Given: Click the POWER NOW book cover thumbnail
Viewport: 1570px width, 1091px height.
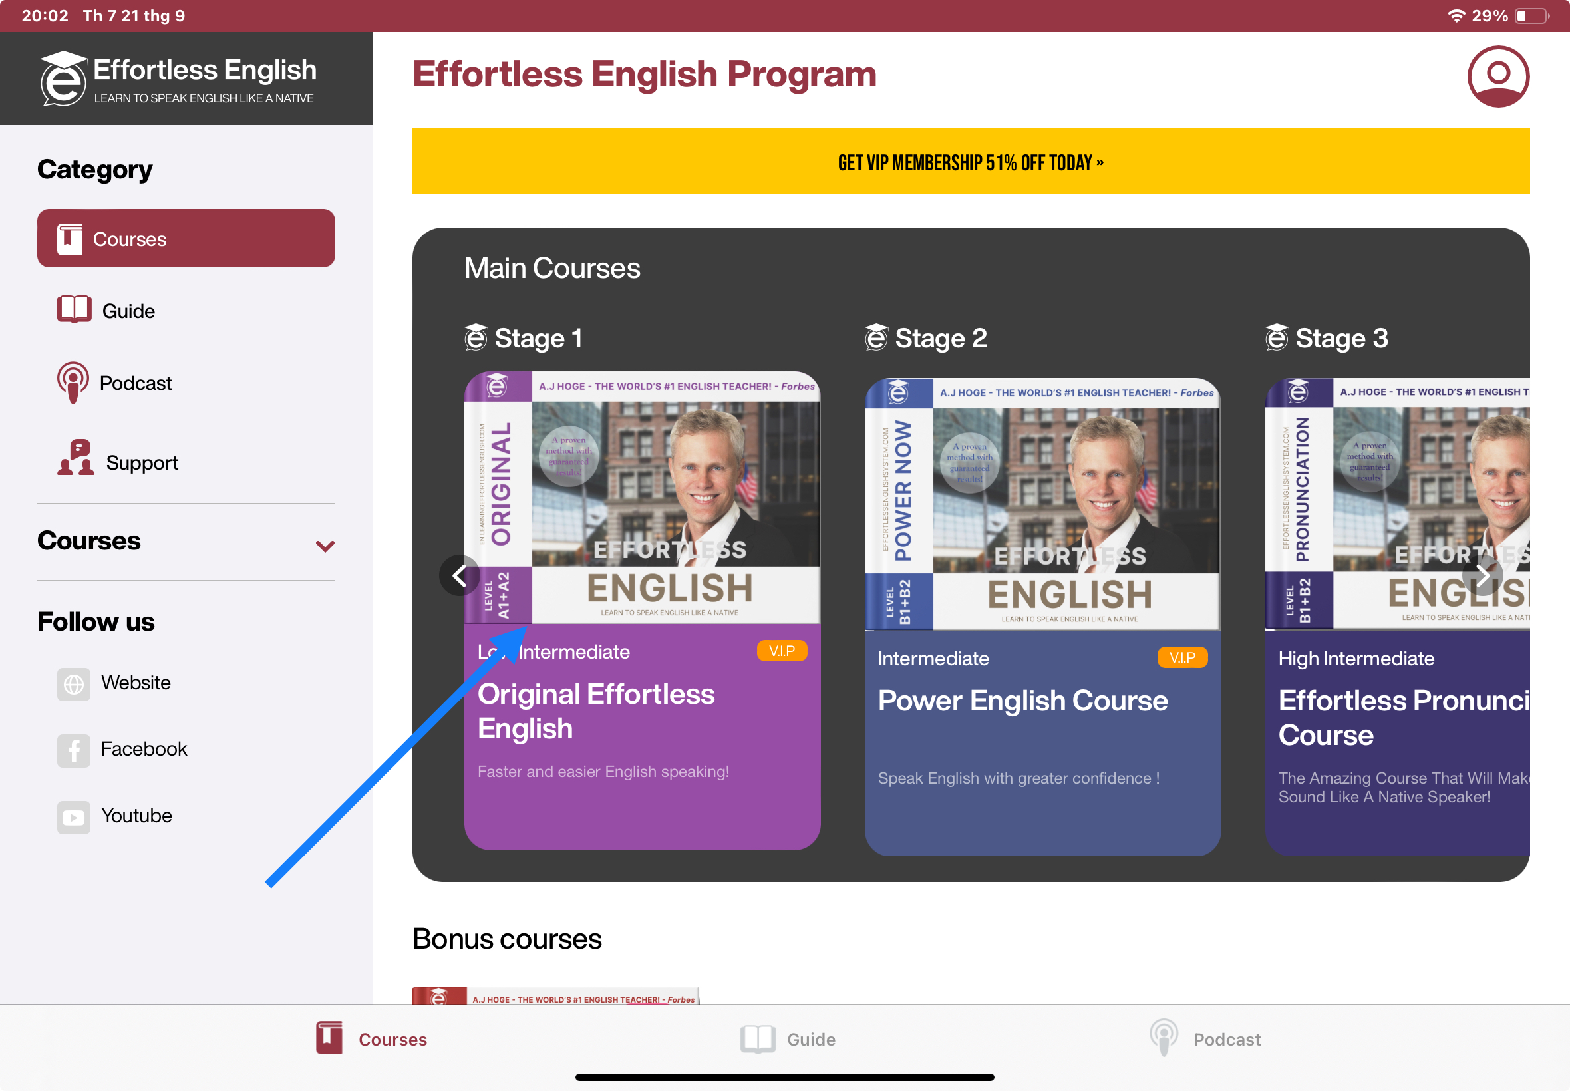Looking at the screenshot, I should coord(1042,504).
